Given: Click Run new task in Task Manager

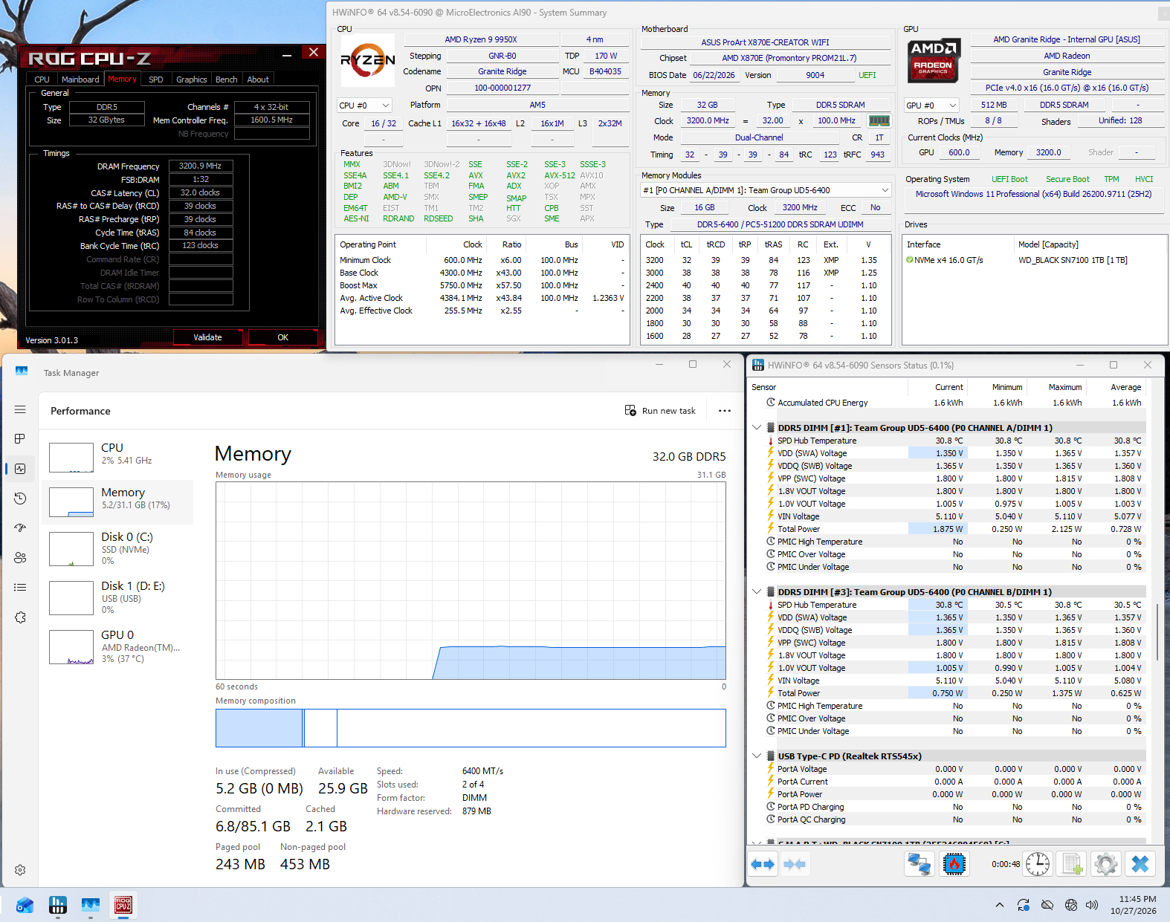Looking at the screenshot, I should (x=660, y=411).
